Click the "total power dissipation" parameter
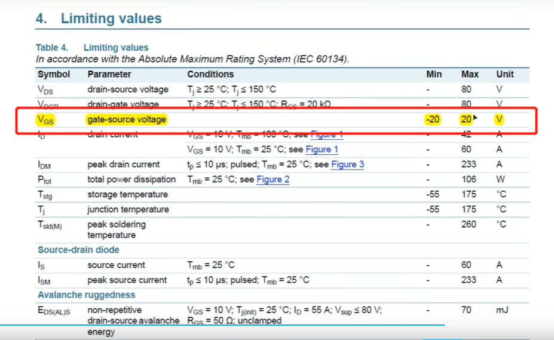This screenshot has height=340, width=554. pos(131,179)
